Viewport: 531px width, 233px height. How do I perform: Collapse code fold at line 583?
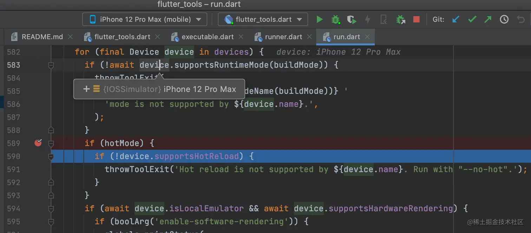point(51,65)
